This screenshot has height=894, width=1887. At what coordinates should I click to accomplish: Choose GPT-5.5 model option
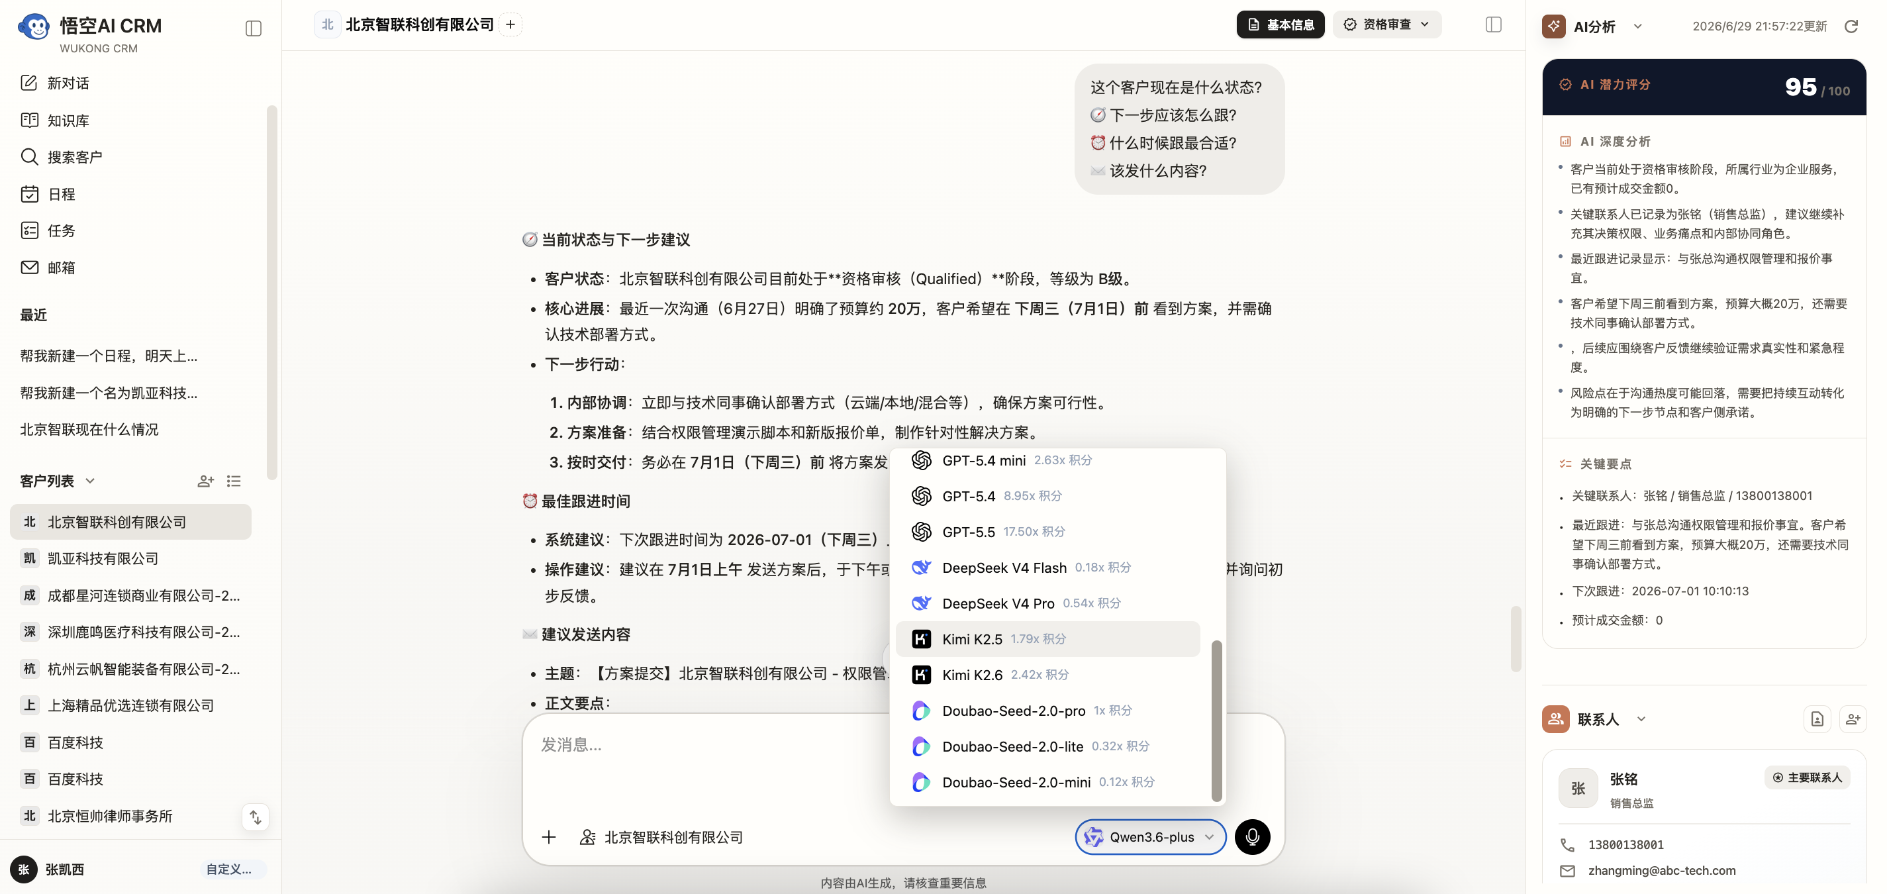point(1047,531)
